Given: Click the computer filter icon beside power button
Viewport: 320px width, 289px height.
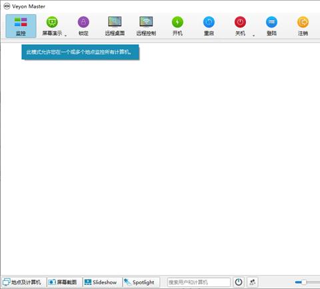Looking at the screenshot, I should (252, 282).
